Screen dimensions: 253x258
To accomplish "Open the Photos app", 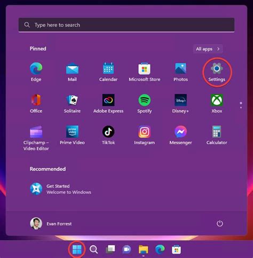I will (180, 72).
